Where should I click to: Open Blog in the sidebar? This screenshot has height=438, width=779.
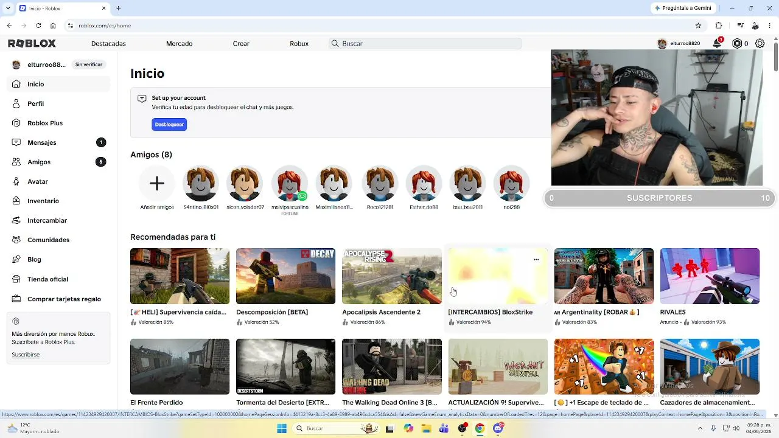(x=59, y=259)
